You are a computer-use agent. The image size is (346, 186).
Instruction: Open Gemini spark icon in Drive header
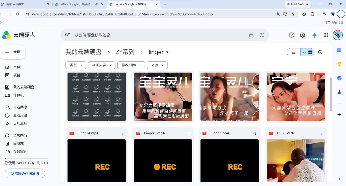click(314, 35)
